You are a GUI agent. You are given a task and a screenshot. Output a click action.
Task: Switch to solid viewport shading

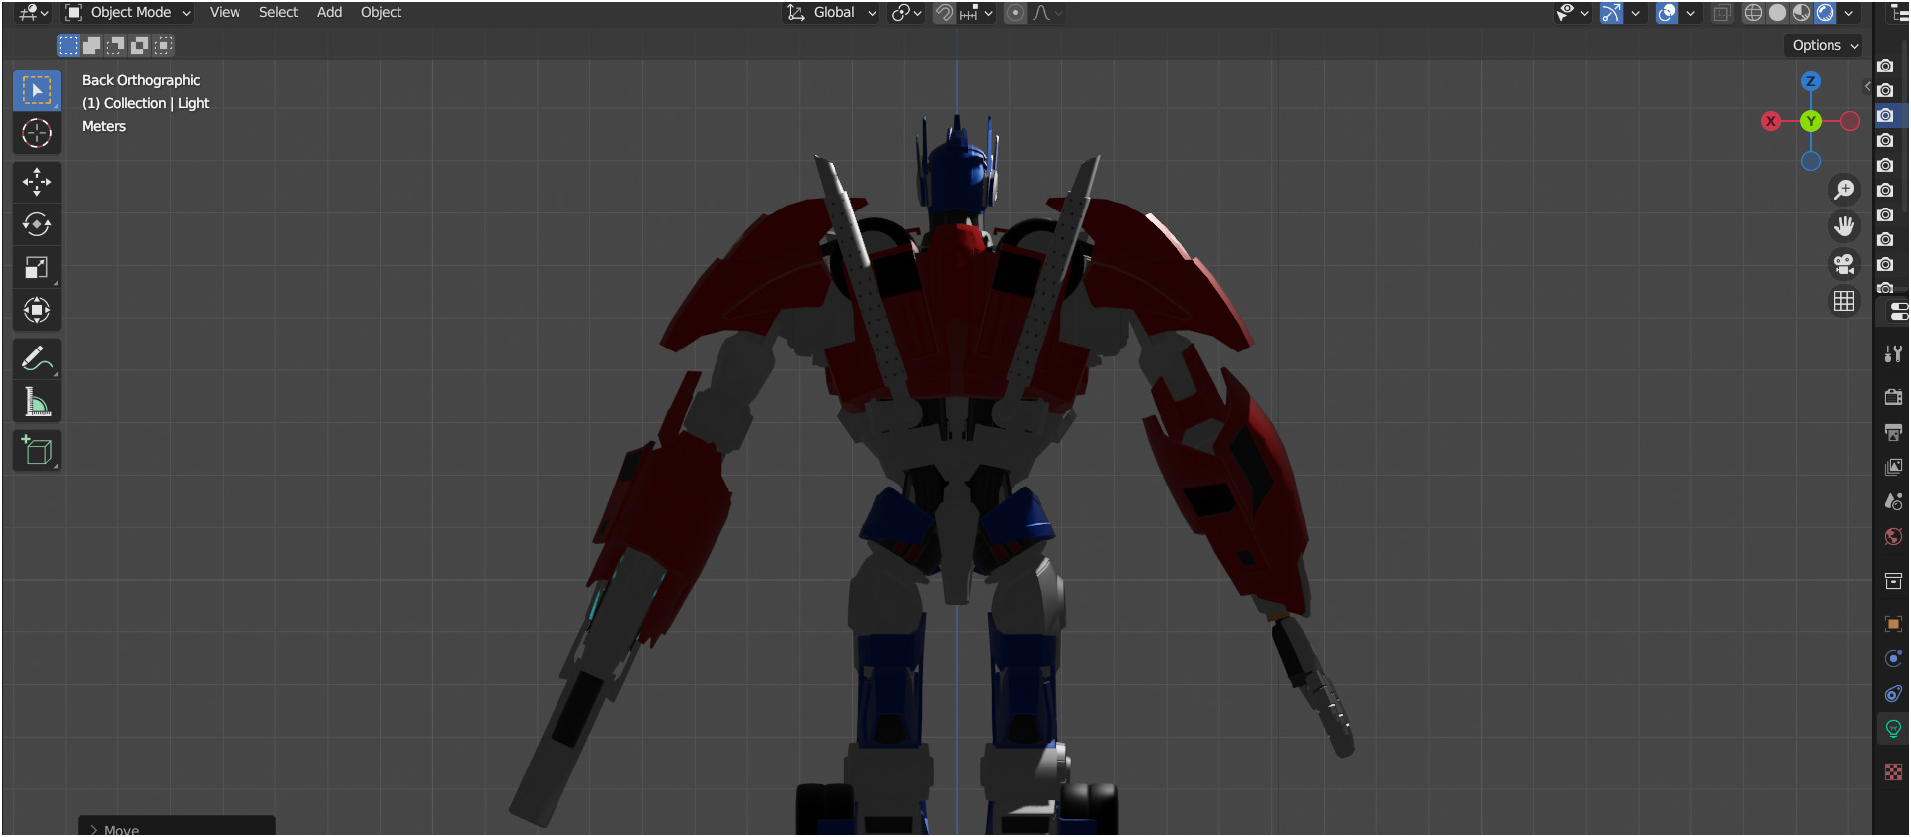(x=1777, y=13)
